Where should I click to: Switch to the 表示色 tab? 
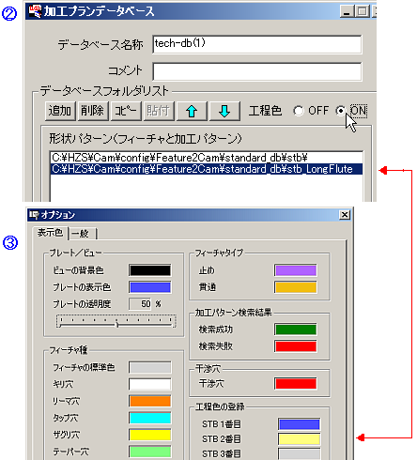click(x=50, y=233)
